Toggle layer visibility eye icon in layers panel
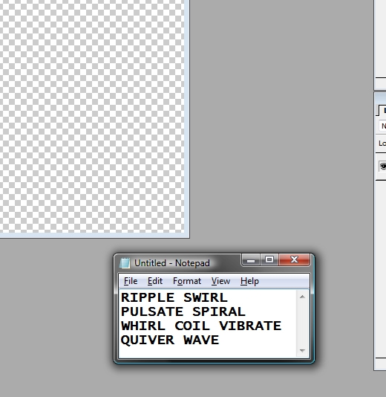This screenshot has height=397, width=386. [x=383, y=167]
